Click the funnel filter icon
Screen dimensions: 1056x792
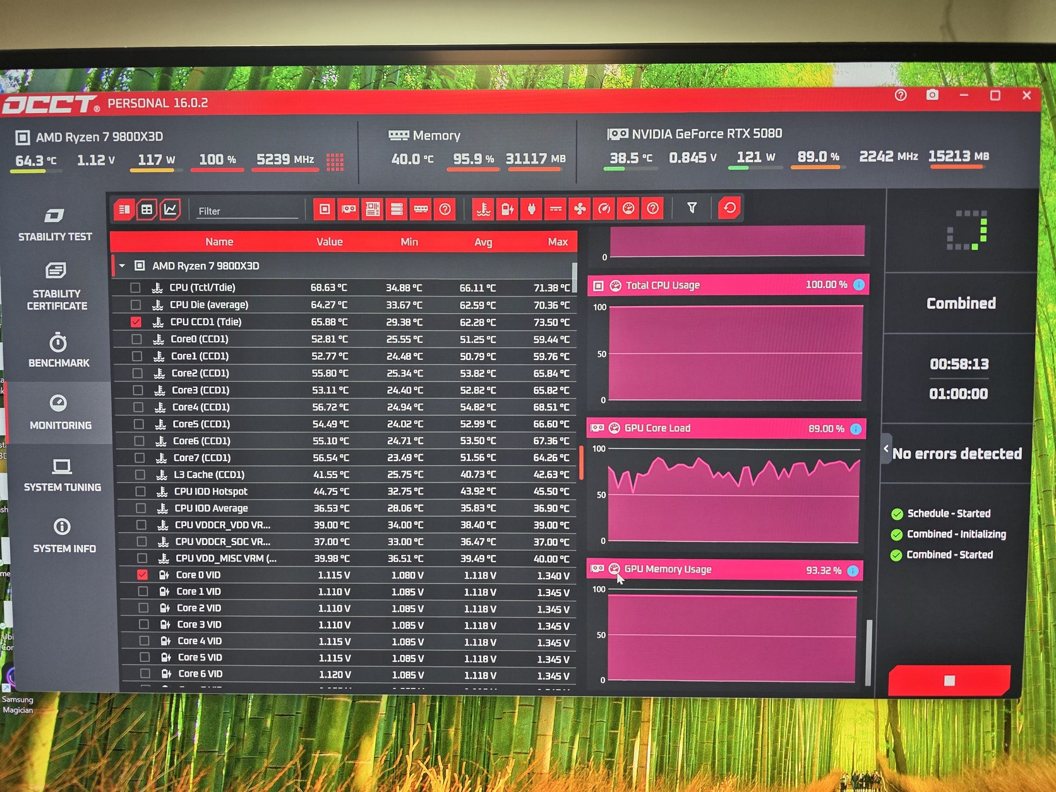[x=692, y=208]
